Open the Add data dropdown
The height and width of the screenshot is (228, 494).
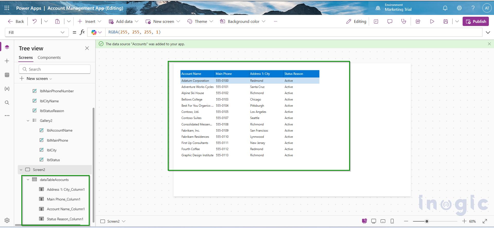[x=123, y=21]
